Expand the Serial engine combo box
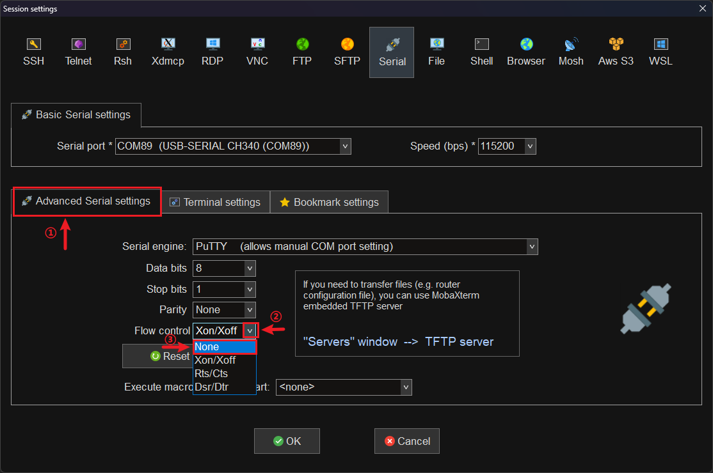The height and width of the screenshot is (473, 713). 531,247
